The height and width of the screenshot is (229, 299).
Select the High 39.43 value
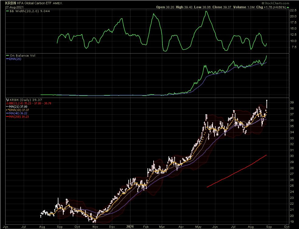[184, 7]
